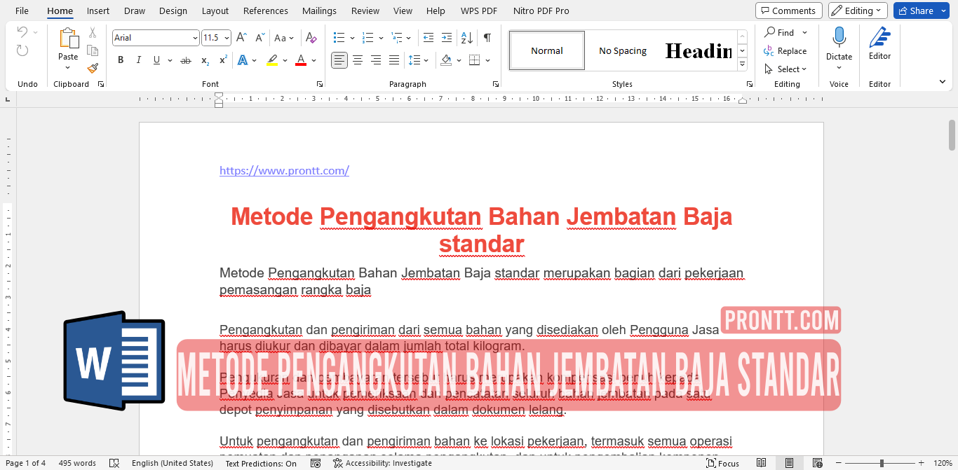
Task: Increase paragraph indent
Action: coord(447,38)
